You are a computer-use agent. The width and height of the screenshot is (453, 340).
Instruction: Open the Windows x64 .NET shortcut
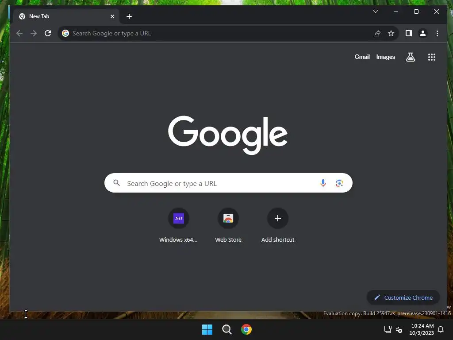pyautogui.click(x=179, y=225)
